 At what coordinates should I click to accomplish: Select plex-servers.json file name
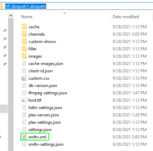[44, 115]
